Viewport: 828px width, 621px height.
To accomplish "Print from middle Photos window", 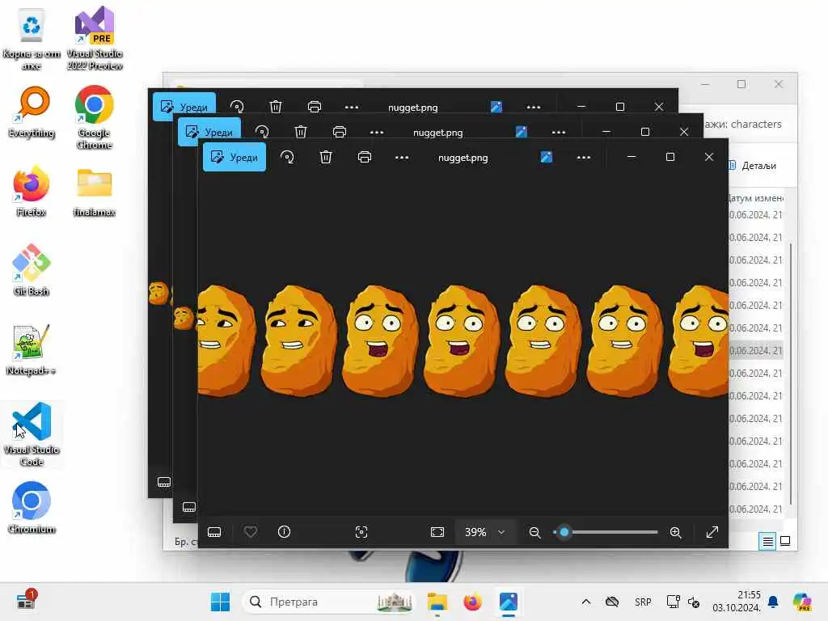I will [340, 132].
